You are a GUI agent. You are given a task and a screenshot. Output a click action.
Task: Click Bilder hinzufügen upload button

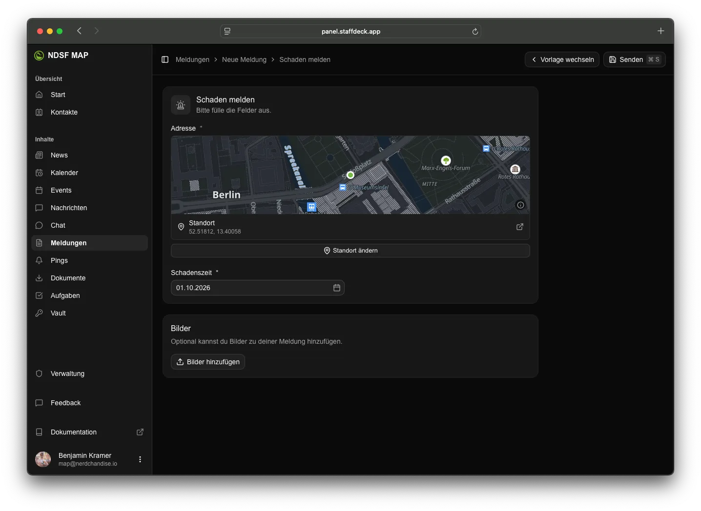(x=208, y=362)
